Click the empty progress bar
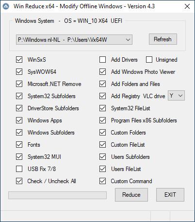 coord(57,195)
